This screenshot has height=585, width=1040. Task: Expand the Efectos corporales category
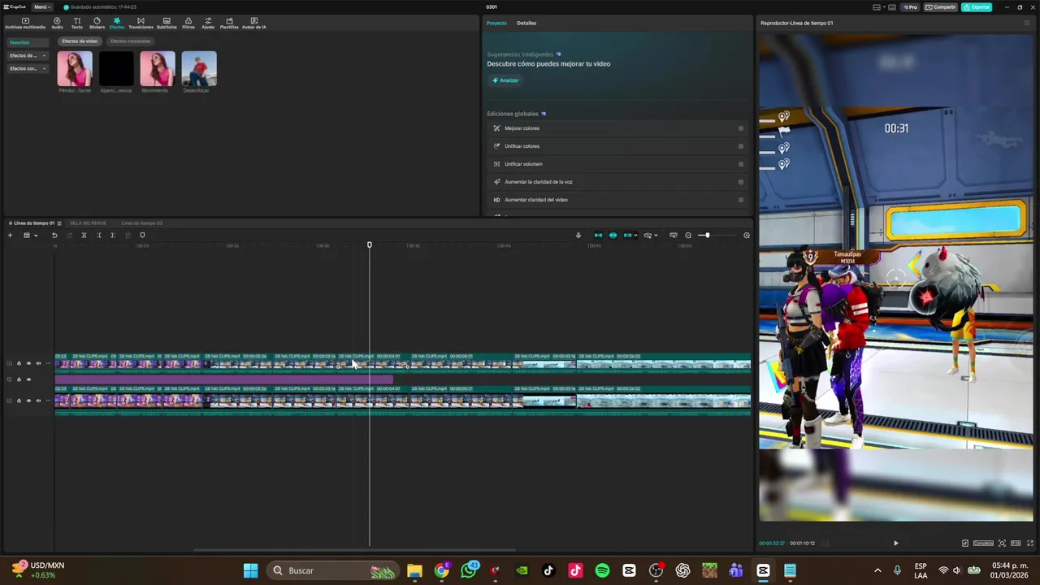pyautogui.click(x=28, y=68)
